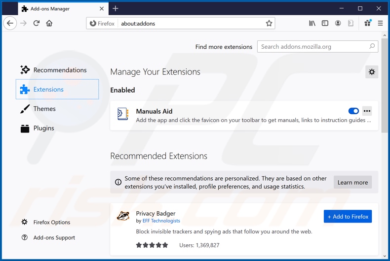Maximize the Firefox window
Image resolution: width=390 pixels, height=261 pixels.
coord(360,8)
